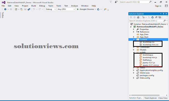Refresh the Solution Explorer
The height and width of the screenshot is (101, 169).
click(x=153, y=17)
